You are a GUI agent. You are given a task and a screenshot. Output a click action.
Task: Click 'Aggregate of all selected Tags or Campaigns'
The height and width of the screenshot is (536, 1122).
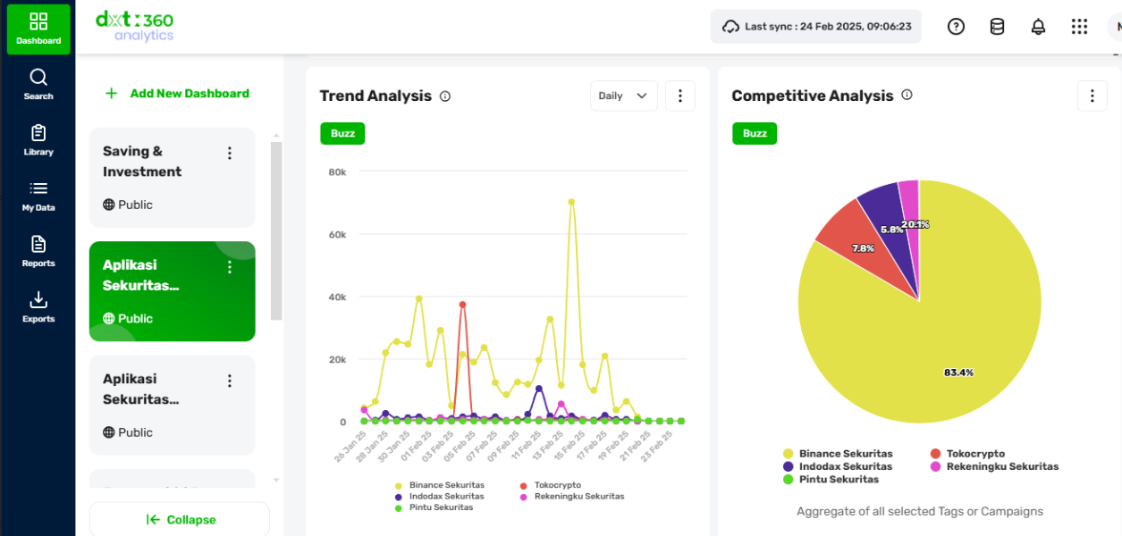click(x=920, y=512)
